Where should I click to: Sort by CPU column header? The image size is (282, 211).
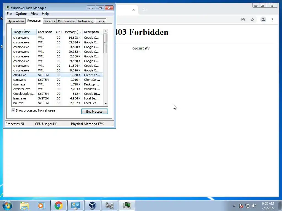pos(59,32)
